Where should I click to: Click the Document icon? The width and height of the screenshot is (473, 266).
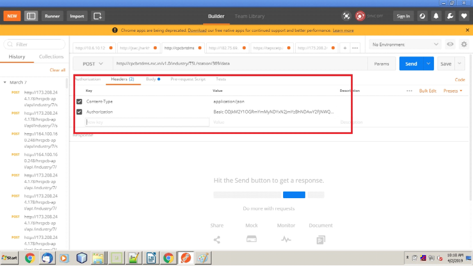tap(320, 240)
